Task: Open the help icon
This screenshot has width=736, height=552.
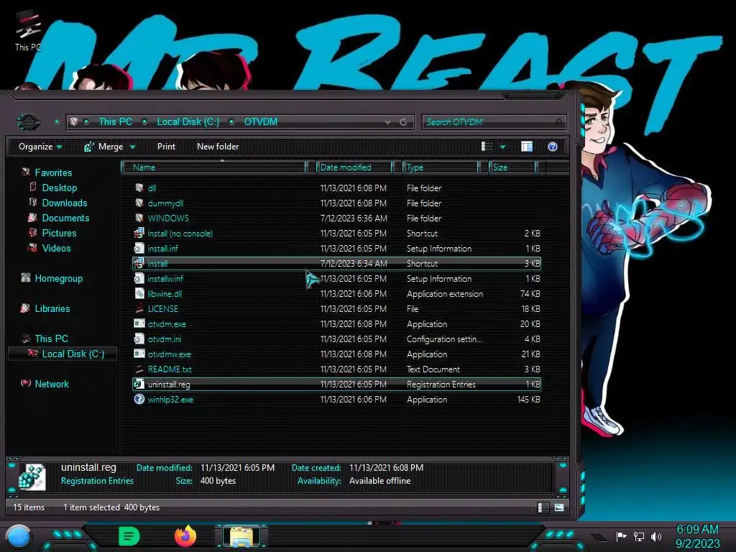Action: [553, 147]
